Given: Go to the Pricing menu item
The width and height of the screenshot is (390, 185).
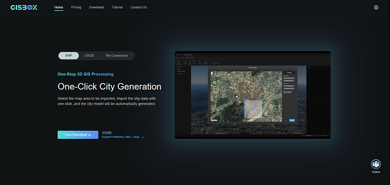Looking at the screenshot, I should click(x=76, y=7).
